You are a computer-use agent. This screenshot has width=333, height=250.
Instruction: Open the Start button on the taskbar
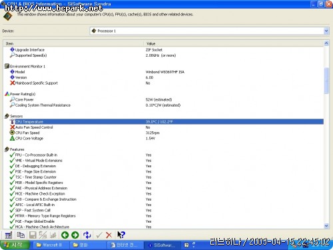pos(15,245)
